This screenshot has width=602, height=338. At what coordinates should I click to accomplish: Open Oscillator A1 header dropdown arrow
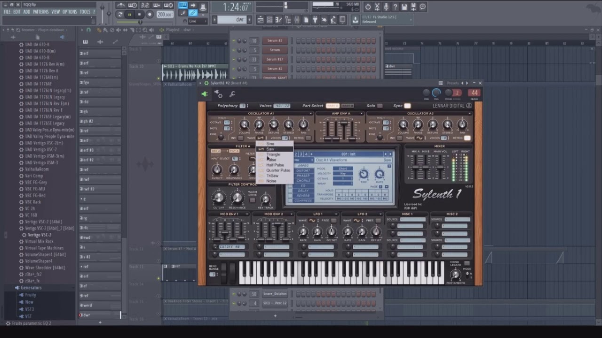pos(310,114)
